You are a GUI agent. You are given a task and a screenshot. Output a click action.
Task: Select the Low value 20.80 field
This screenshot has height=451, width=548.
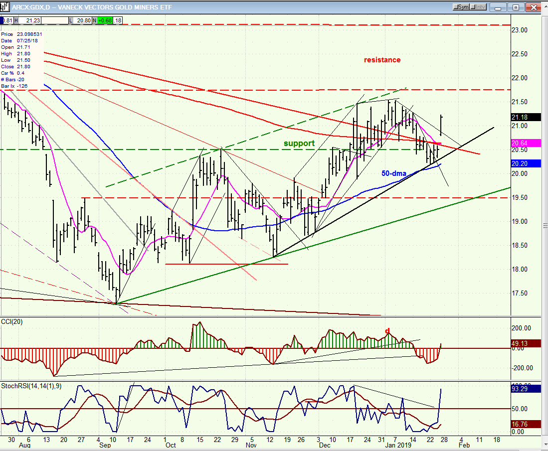(82, 20)
